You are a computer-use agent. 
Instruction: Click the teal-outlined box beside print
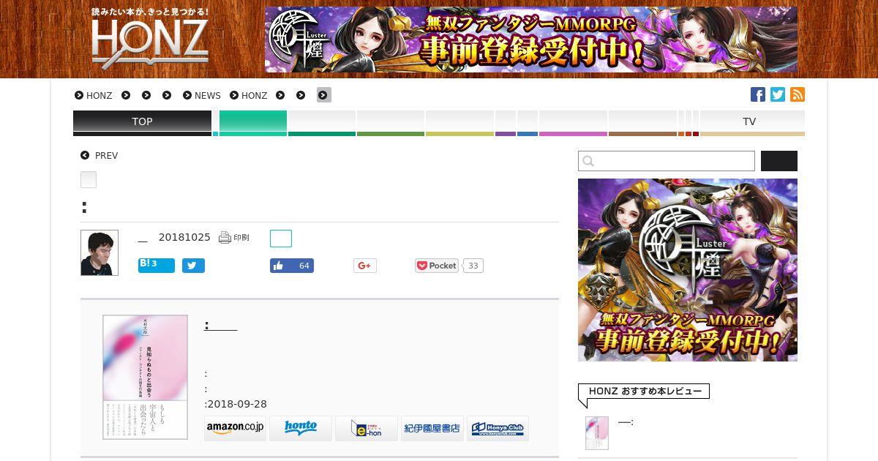281,239
